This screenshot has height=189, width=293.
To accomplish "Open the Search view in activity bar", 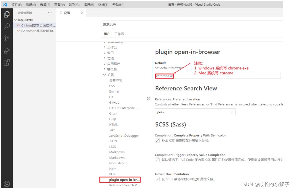I will coord(7,26).
